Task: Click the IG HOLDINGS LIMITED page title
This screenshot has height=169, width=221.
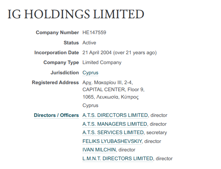Action: click(x=76, y=14)
